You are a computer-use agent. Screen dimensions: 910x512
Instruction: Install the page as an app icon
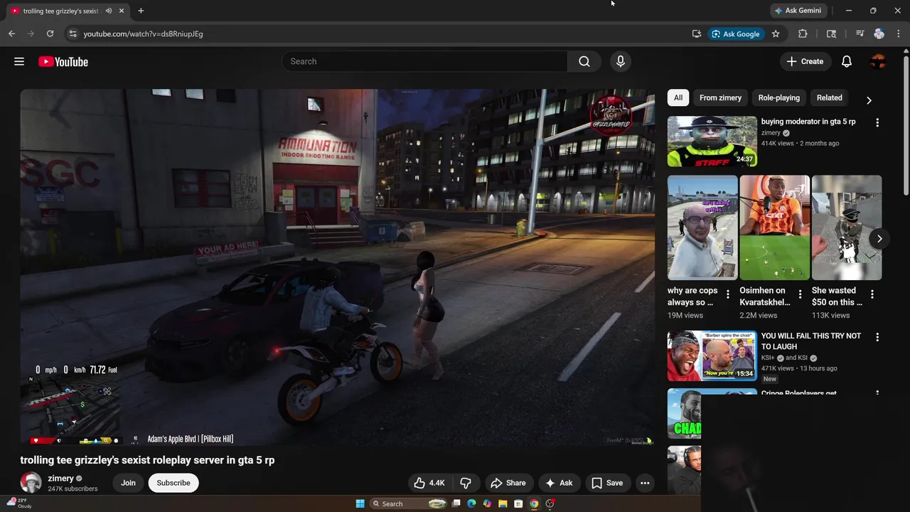[x=697, y=33]
